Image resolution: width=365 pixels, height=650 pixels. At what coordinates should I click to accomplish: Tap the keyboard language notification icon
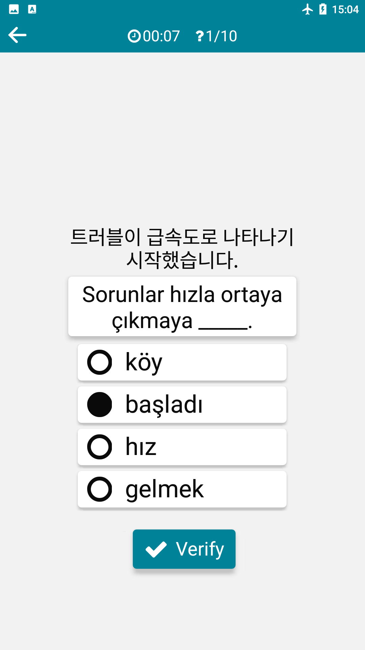pos(32,9)
